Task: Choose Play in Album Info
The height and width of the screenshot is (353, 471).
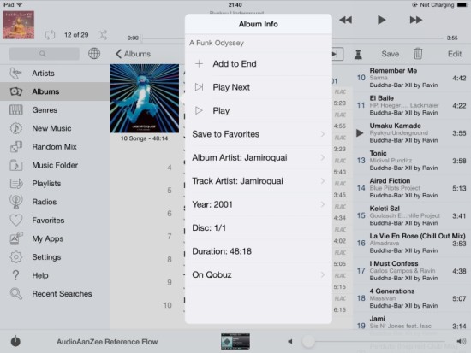Action: (259, 110)
